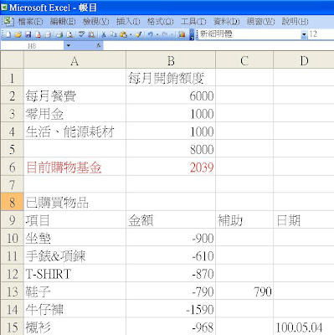The image size is (334, 335).
Task: Select the Format Painter brush
Action: 138,34
